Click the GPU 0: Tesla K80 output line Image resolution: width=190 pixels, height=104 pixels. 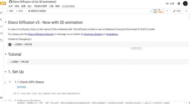(x=47, y=94)
